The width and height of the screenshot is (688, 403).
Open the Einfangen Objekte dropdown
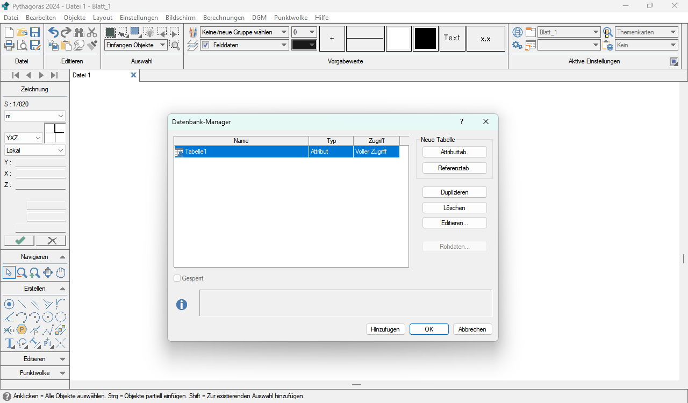(135, 45)
